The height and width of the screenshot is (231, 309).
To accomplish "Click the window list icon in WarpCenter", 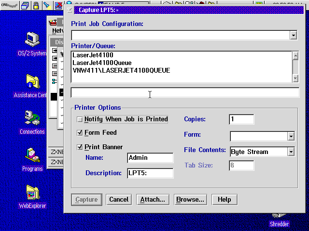I will pyautogui.click(x=25, y=6).
